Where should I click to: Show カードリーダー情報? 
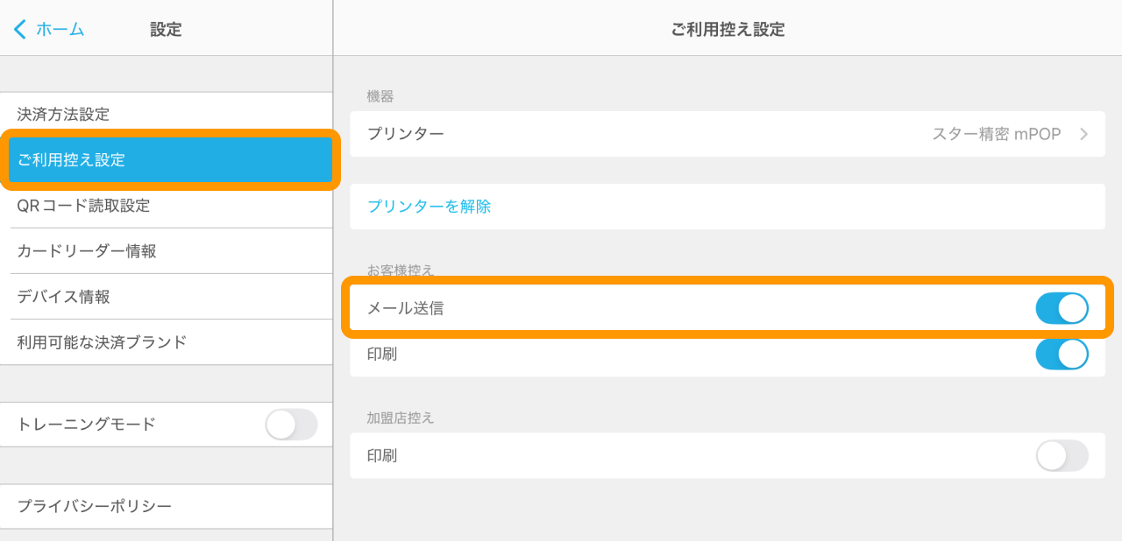tap(87, 251)
